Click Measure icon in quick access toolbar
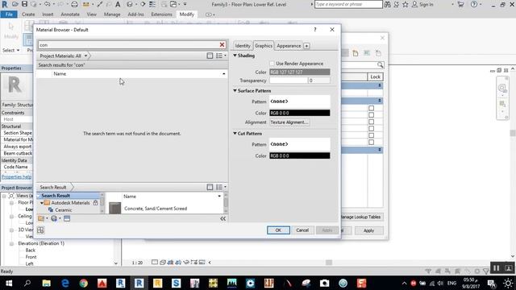This screenshot has width=516, height=290. coord(86,4)
